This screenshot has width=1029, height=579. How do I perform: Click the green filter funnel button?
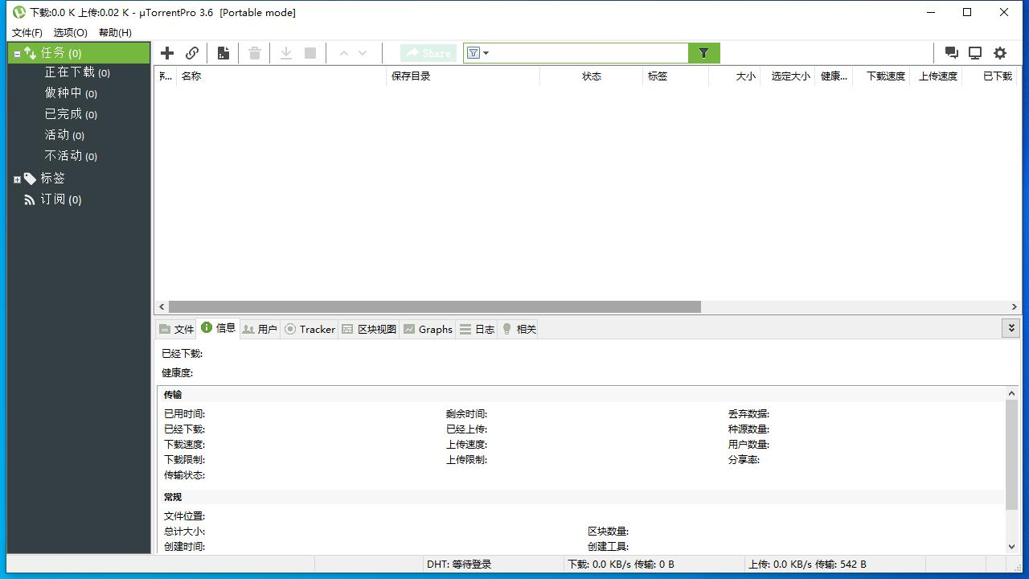(703, 53)
